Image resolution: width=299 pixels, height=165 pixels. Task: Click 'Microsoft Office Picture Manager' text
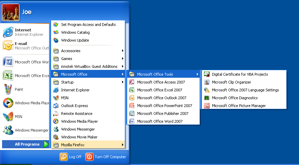[x=239, y=106]
